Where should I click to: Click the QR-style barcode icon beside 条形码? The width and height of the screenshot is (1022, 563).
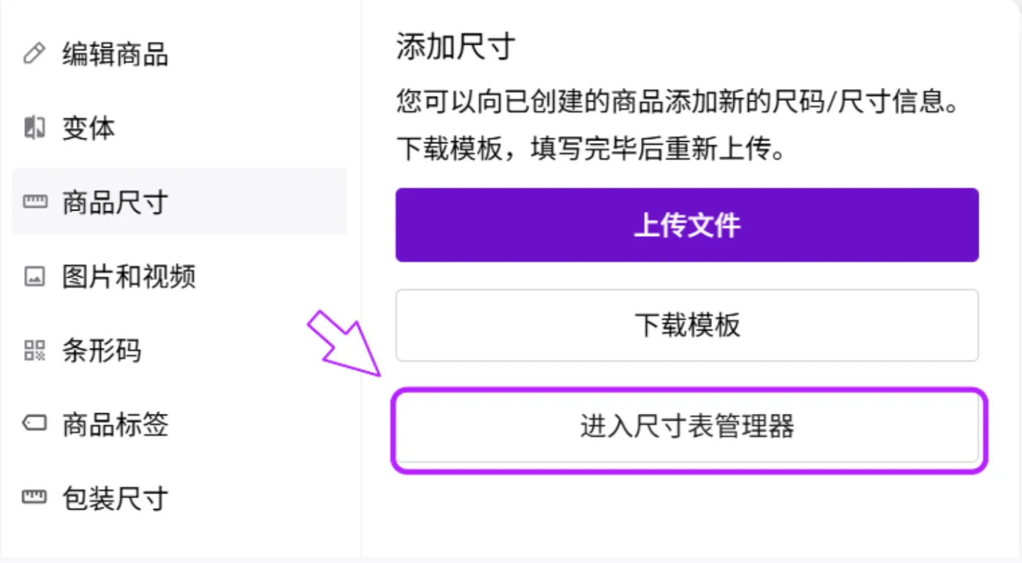34,350
